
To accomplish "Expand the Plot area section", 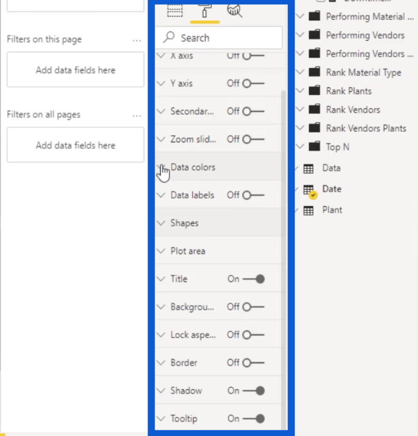I will pos(218,251).
